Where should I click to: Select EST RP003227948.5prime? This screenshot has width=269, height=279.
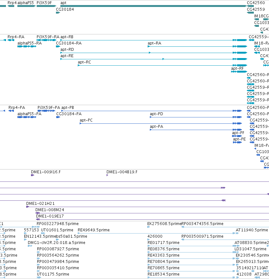pyautogui.click(x=58, y=224)
